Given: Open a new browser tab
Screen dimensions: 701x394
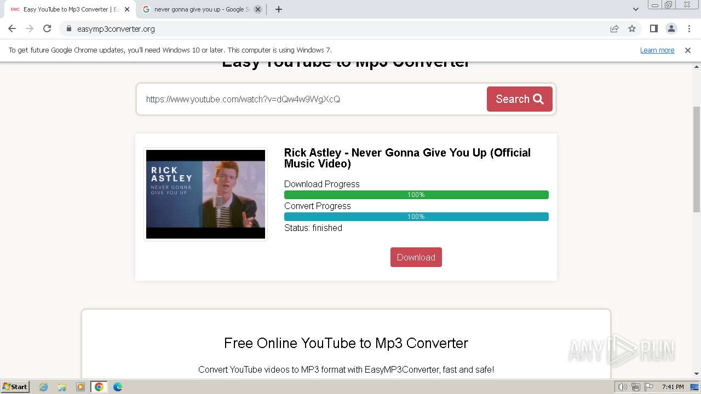Looking at the screenshot, I should [279, 9].
